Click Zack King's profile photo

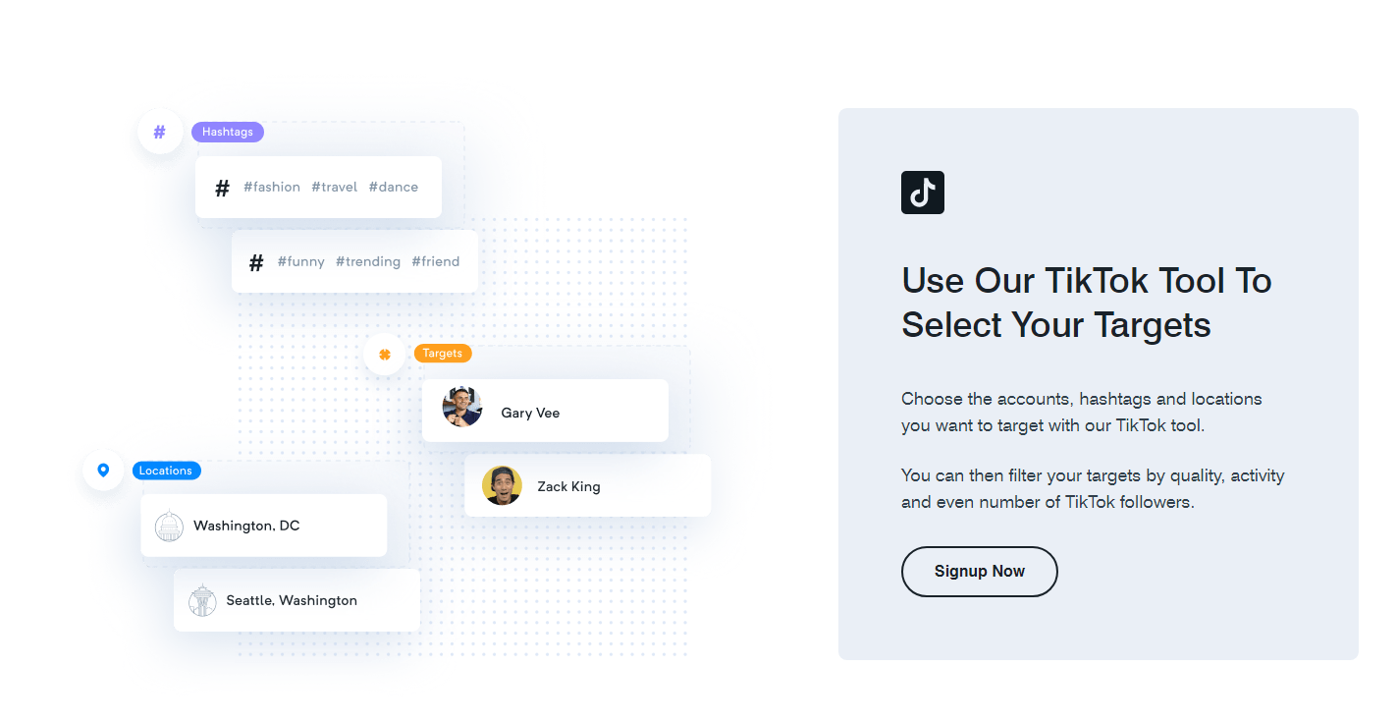(x=502, y=485)
